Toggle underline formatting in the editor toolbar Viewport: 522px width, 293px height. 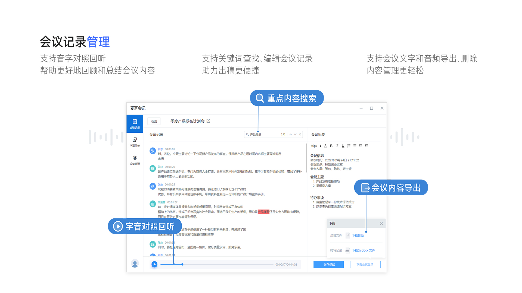[x=343, y=146]
